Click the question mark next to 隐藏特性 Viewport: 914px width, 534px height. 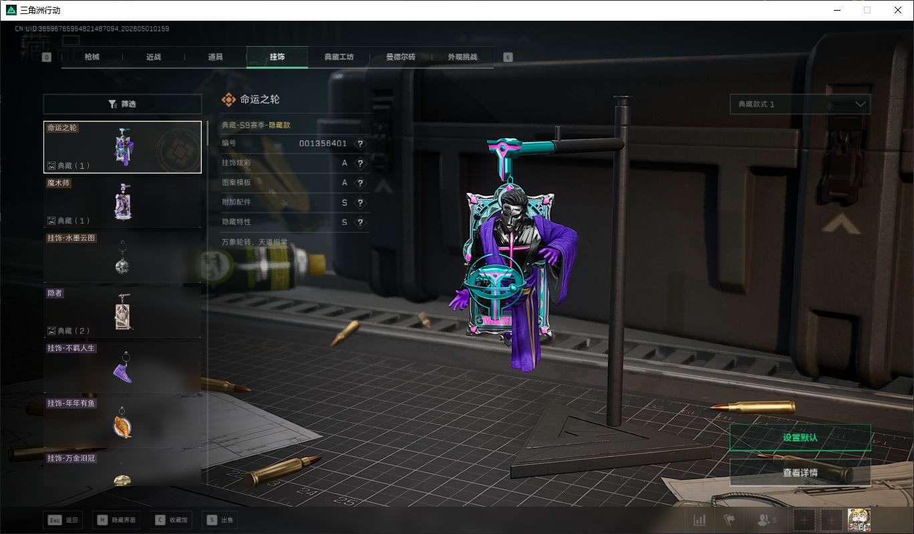point(361,222)
